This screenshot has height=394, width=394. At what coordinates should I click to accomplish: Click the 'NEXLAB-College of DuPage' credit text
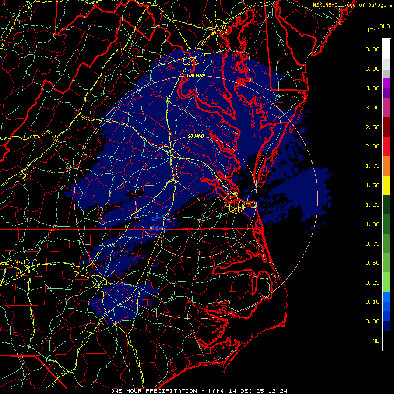tap(350, 5)
